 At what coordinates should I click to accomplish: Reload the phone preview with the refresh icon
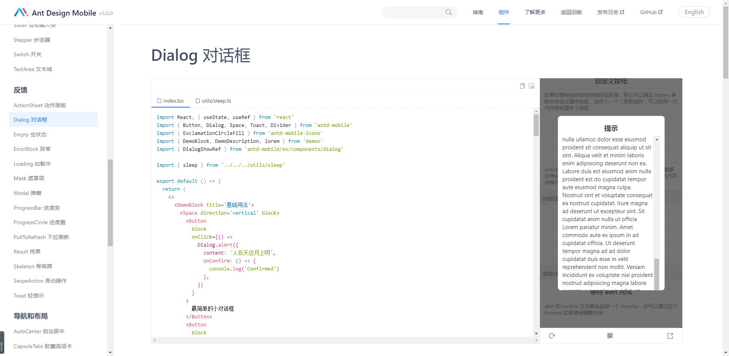point(552,336)
